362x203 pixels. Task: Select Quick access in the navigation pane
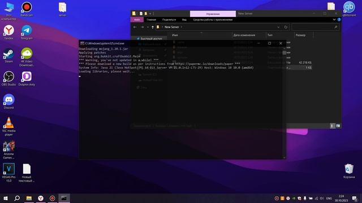[151, 39]
